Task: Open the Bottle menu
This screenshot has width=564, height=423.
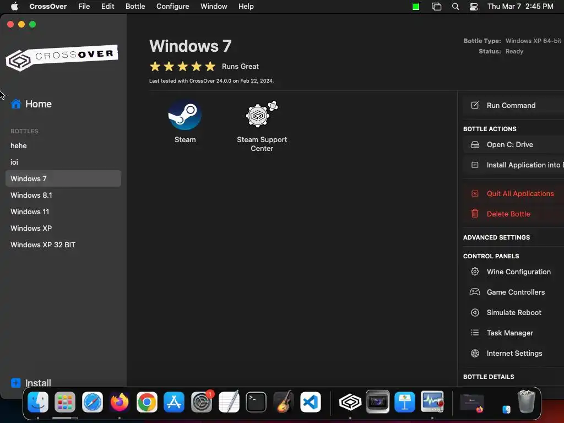Action: point(135,6)
